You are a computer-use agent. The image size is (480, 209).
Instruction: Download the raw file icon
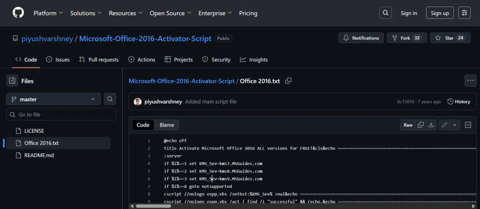click(x=431, y=125)
